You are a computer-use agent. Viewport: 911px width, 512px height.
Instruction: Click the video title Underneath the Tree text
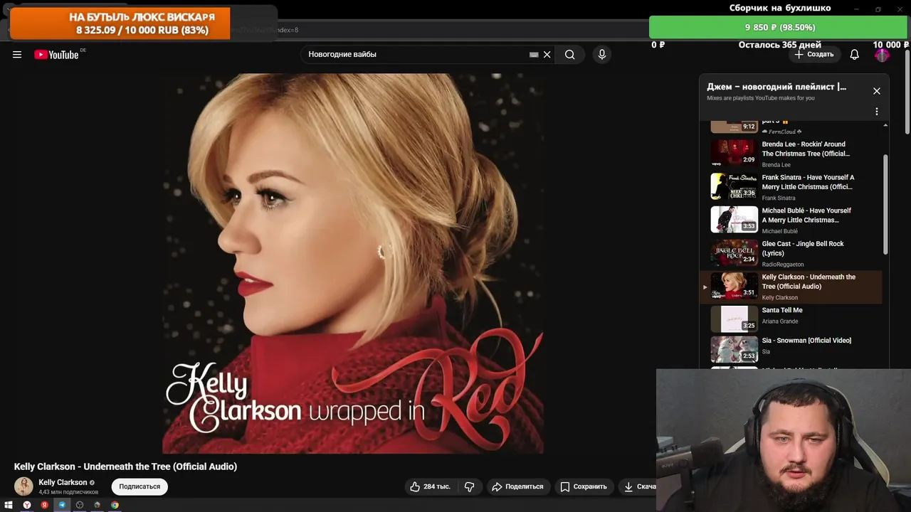[125, 466]
